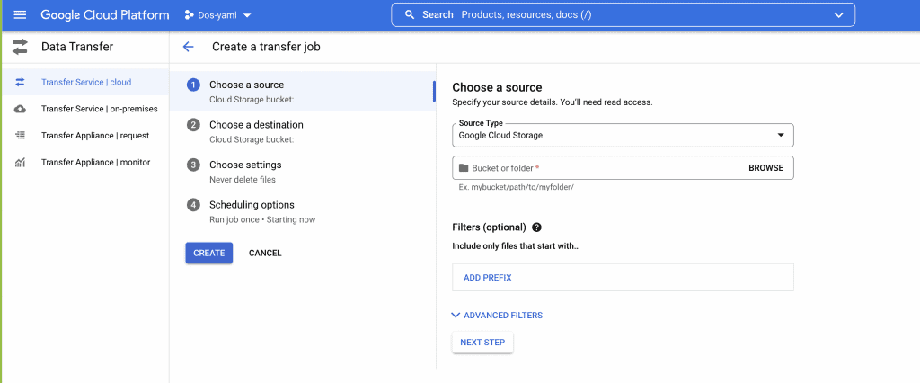920x383 pixels.
Task: Click the project hexagon dots icon
Action: (x=189, y=15)
